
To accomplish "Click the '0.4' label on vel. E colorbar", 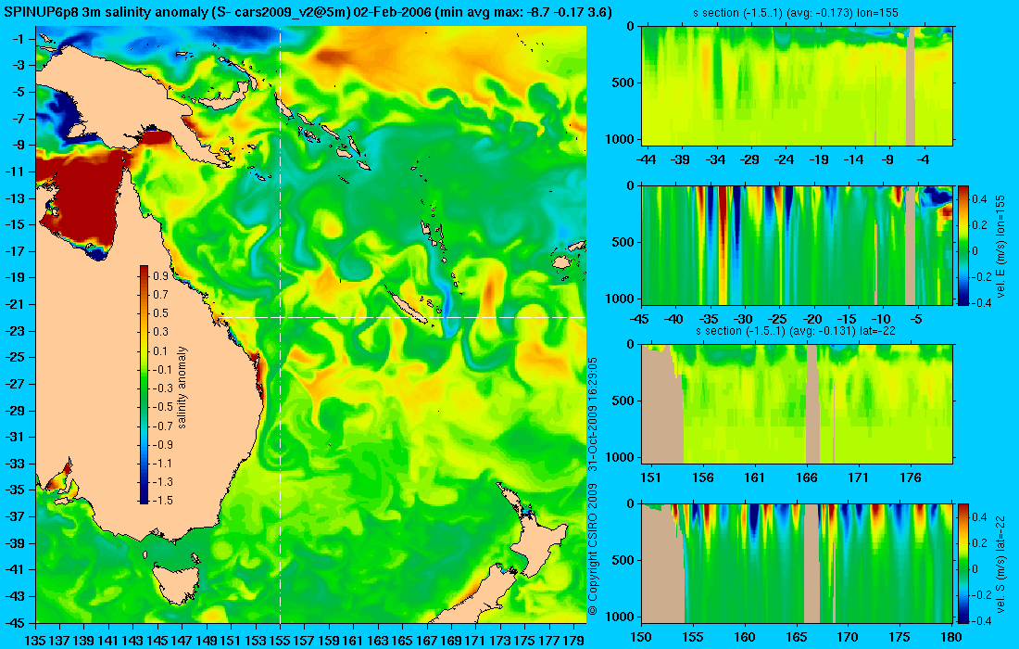I will click(x=980, y=199).
